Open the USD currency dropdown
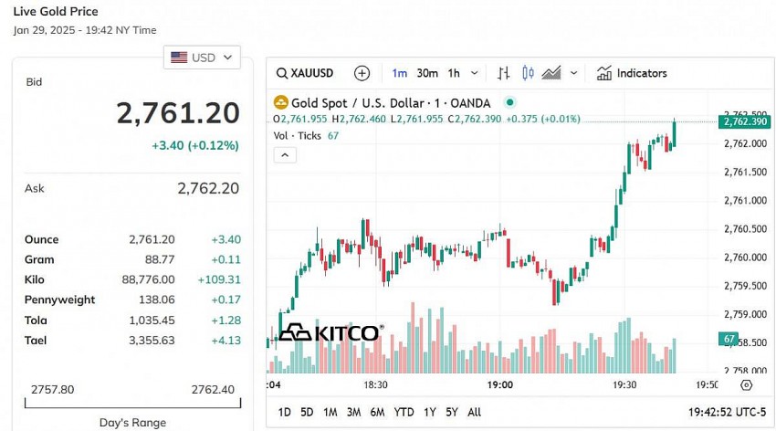The height and width of the screenshot is (431, 776). (x=202, y=58)
